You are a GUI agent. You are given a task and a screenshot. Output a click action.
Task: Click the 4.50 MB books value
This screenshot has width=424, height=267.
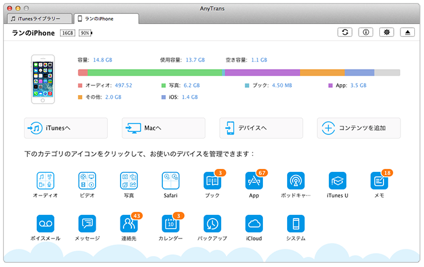(282, 85)
